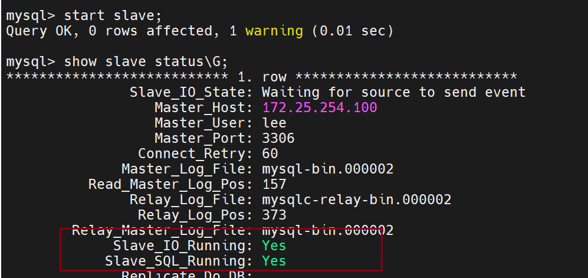588x278 pixels.
Task: Select Read_Master_Log_Pos value 157
Action: click(274, 185)
